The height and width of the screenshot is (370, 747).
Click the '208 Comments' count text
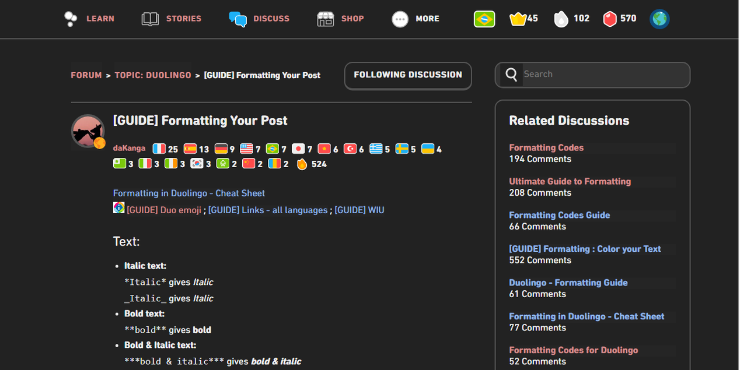point(540,193)
